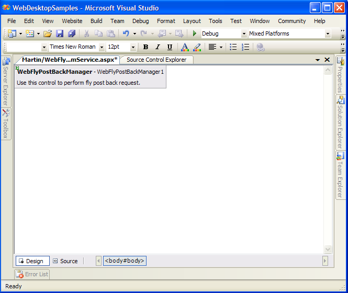Click the foreground color button
The image size is (348, 293).
pyautogui.click(x=185, y=47)
